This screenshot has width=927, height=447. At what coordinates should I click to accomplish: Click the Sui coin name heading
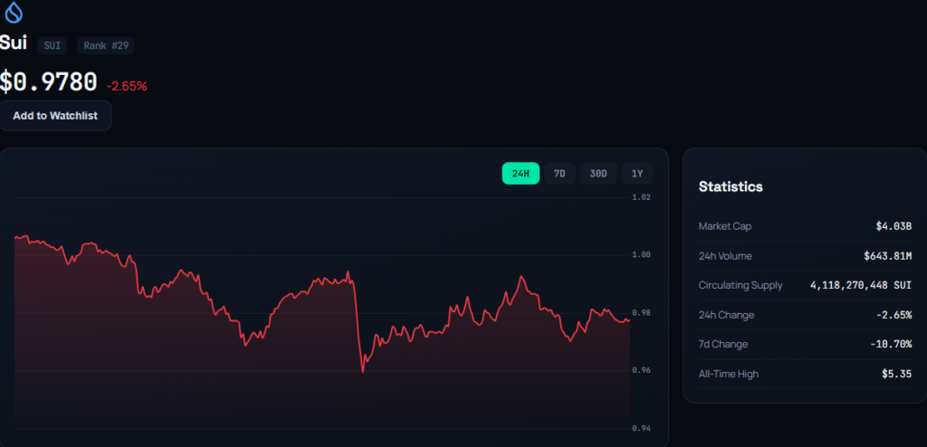click(13, 43)
